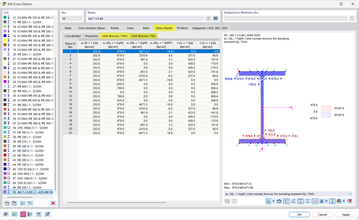
Task: Click the σx (My = 1 kipft) column header
Action: pyautogui.click(x=113, y=45)
